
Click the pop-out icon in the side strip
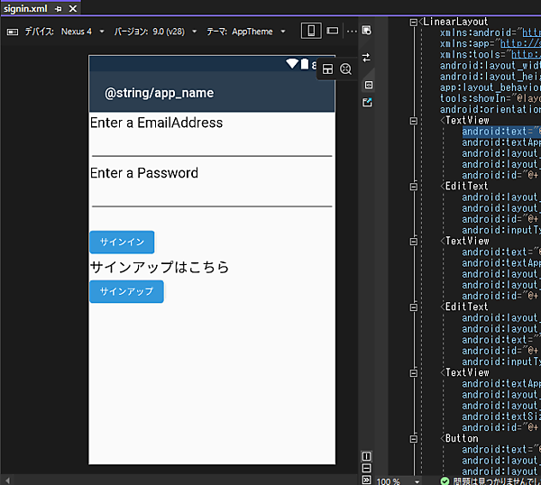[x=367, y=102]
